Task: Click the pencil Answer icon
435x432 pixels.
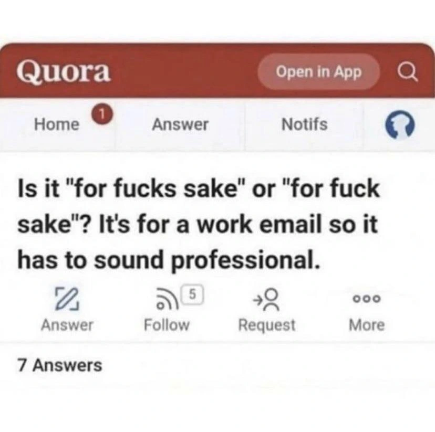Action: click(x=67, y=299)
